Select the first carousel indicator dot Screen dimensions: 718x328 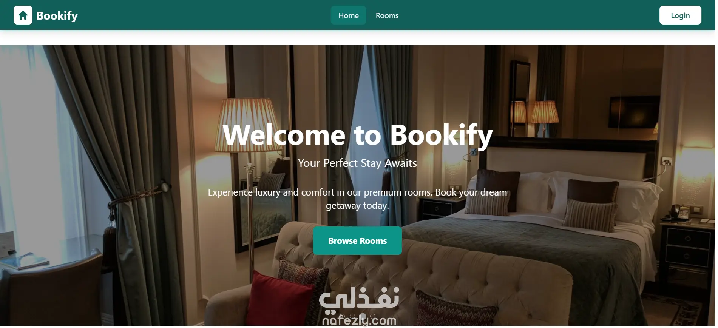[x=342, y=316]
